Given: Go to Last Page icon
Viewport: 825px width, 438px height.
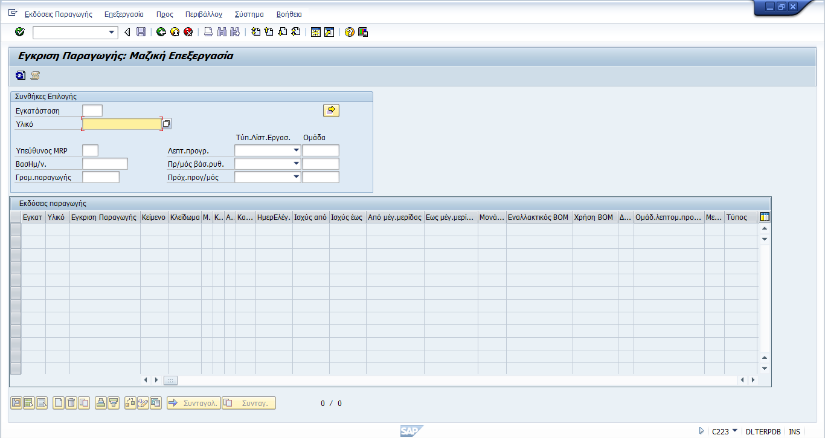Looking at the screenshot, I should (296, 32).
